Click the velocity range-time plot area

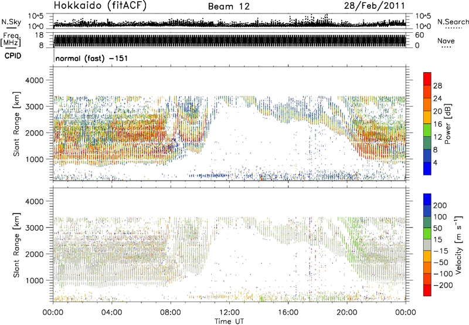click(x=229, y=245)
